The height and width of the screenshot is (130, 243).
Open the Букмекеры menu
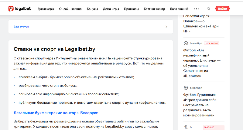[46, 9]
